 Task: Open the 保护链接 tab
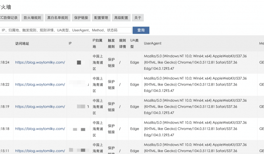[x=81, y=18]
